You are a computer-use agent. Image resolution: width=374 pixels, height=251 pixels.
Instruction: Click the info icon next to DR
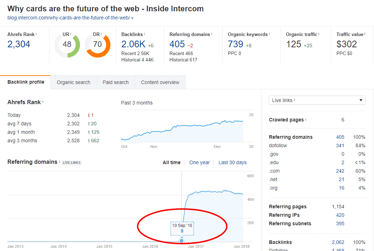pos(101,34)
